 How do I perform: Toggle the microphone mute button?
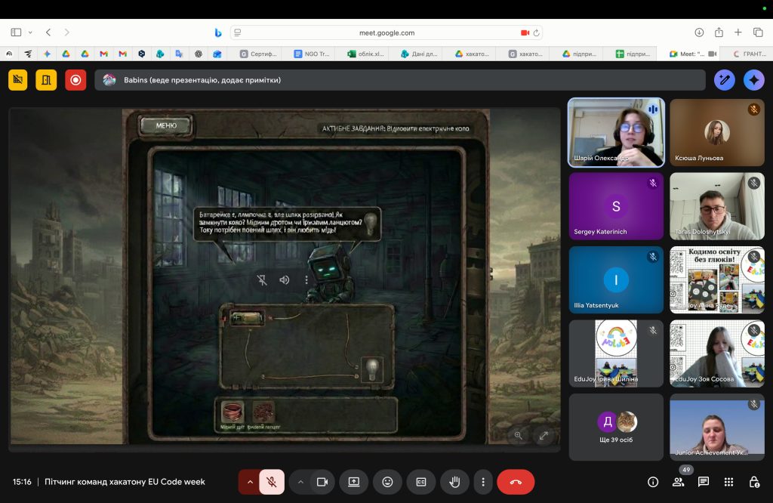272,482
